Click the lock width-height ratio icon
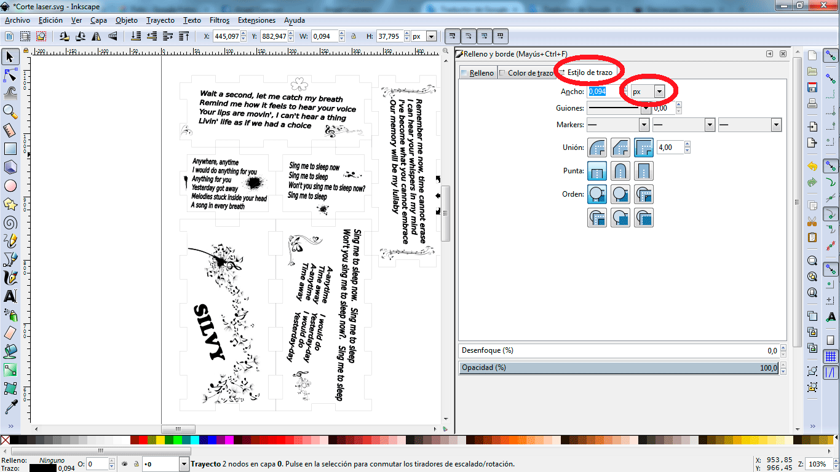 tap(355, 36)
